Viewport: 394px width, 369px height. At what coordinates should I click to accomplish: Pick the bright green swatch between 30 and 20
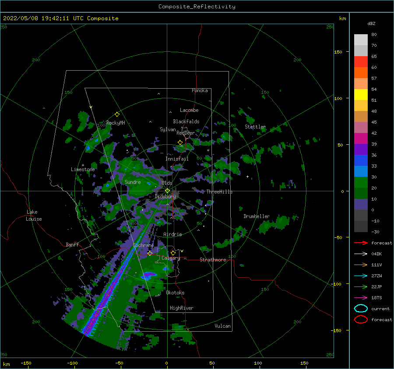[x=361, y=182]
